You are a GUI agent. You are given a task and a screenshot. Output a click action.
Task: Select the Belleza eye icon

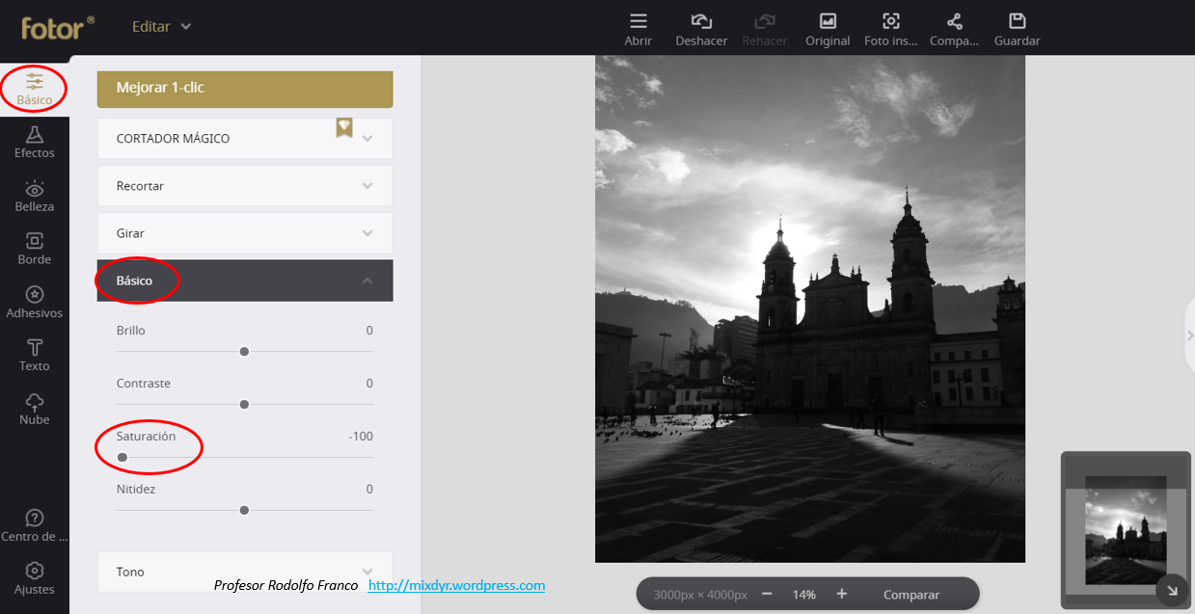35,195
